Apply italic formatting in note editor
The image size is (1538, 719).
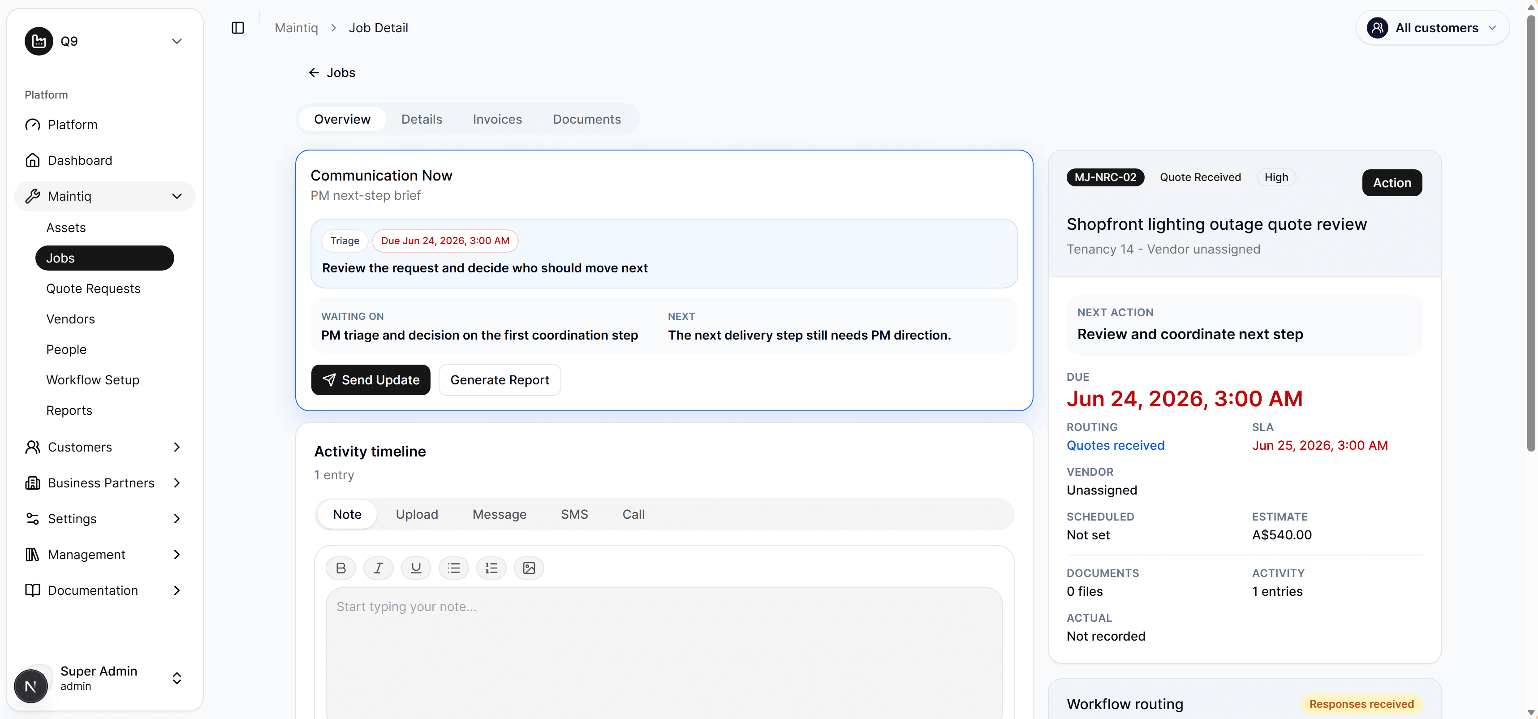tap(379, 568)
